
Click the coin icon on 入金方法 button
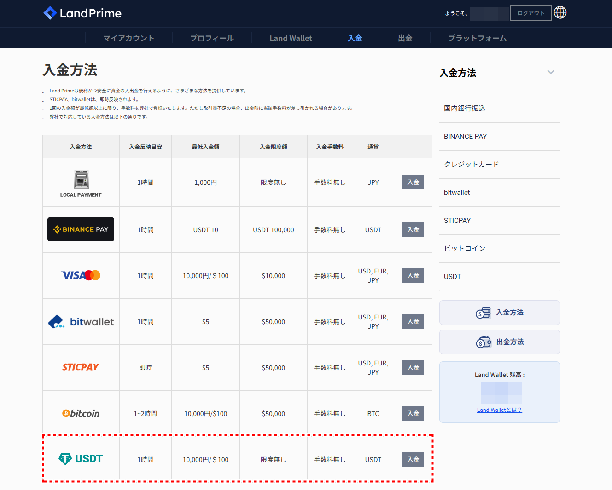click(483, 313)
